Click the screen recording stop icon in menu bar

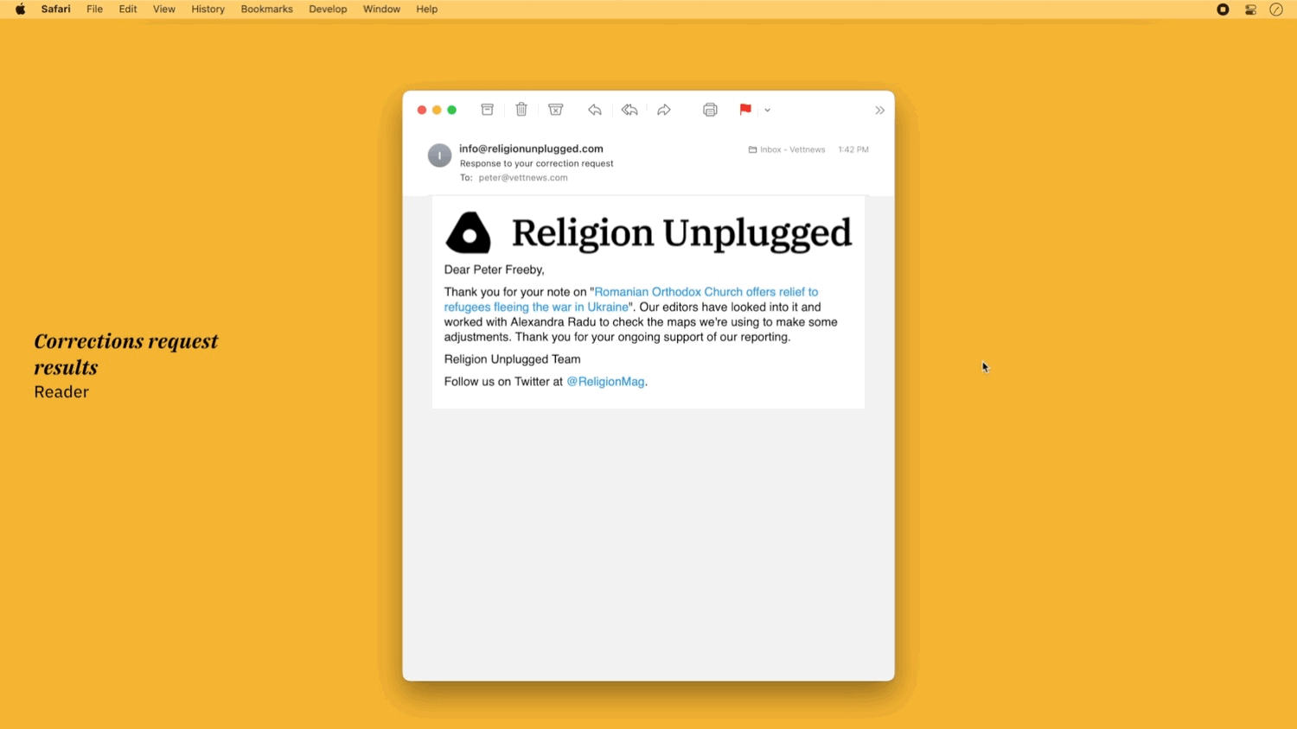tap(1223, 10)
